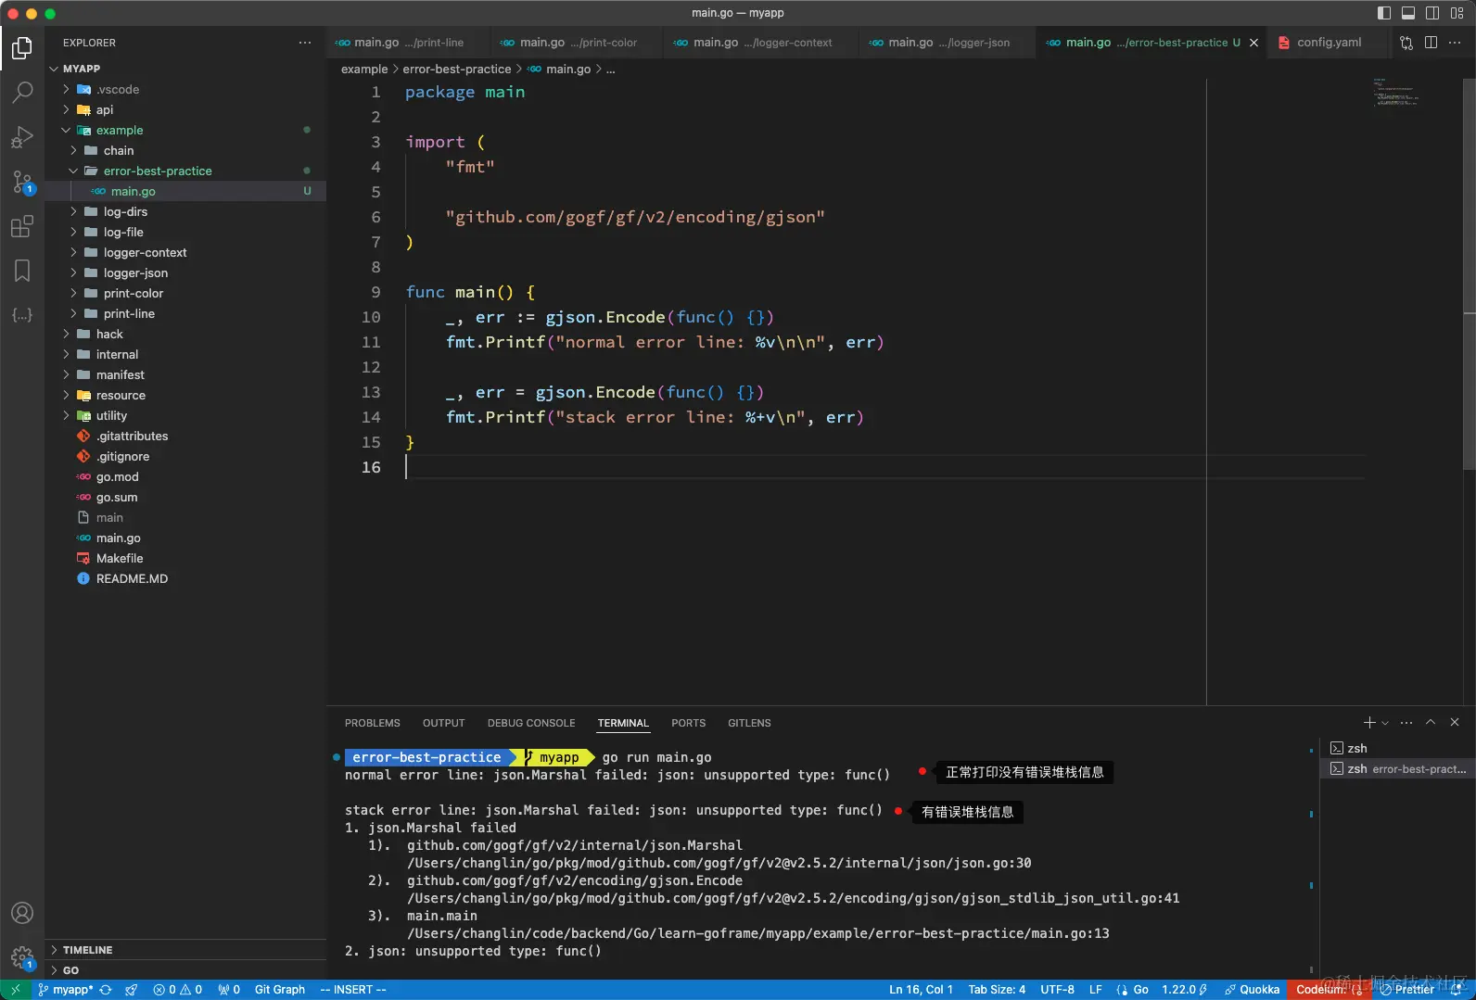Click the editor minimap overview

pos(1395,93)
